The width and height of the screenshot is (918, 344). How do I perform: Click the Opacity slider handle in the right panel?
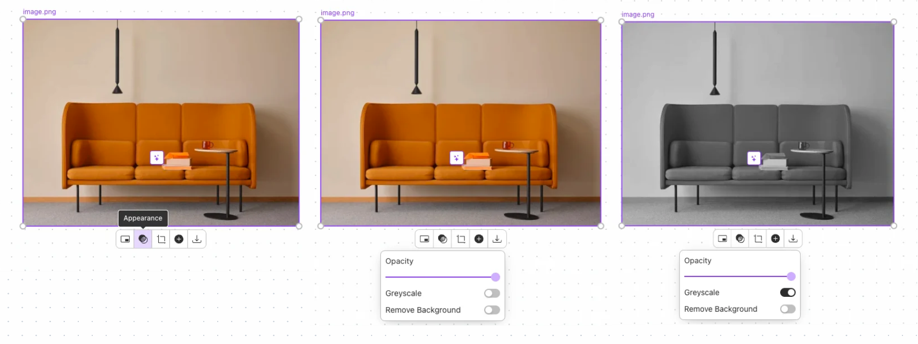791,276
